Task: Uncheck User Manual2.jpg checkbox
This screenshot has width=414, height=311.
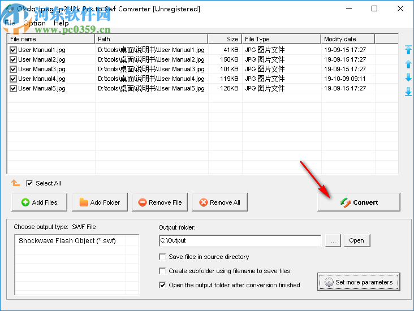Action: [13, 59]
